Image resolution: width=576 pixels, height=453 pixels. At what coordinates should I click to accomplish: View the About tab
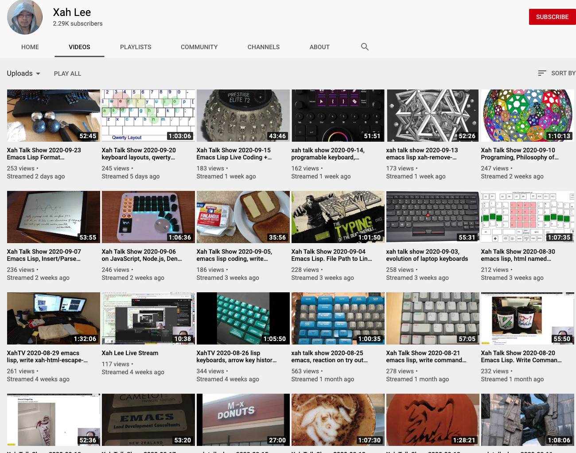click(319, 47)
